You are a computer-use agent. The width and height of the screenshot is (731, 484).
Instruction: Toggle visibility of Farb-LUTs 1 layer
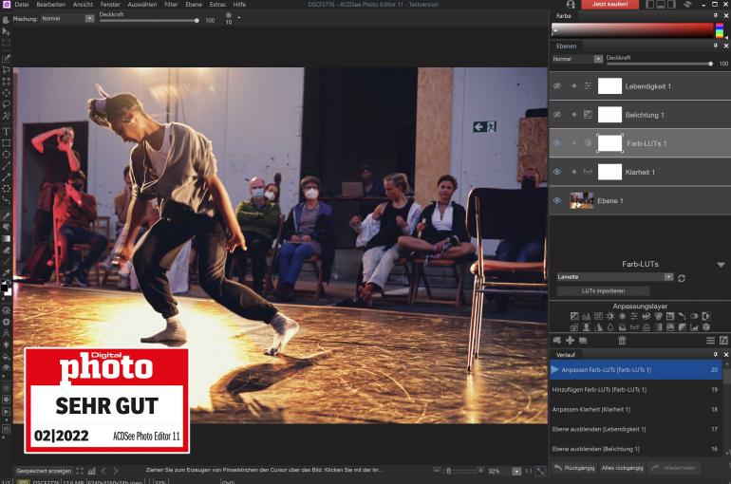557,143
